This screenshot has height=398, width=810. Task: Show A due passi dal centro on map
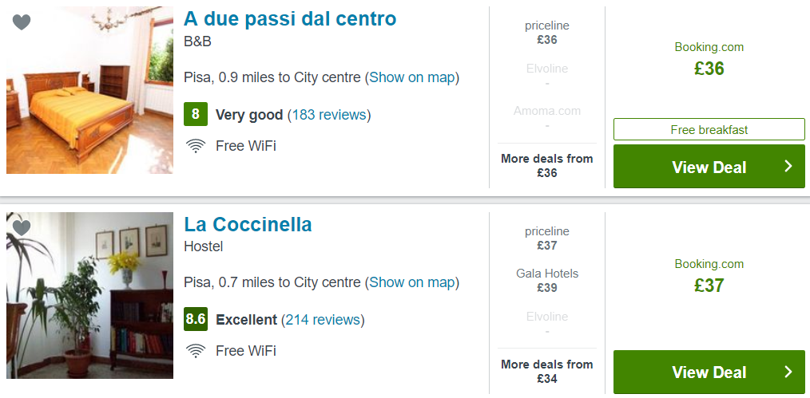[411, 78]
